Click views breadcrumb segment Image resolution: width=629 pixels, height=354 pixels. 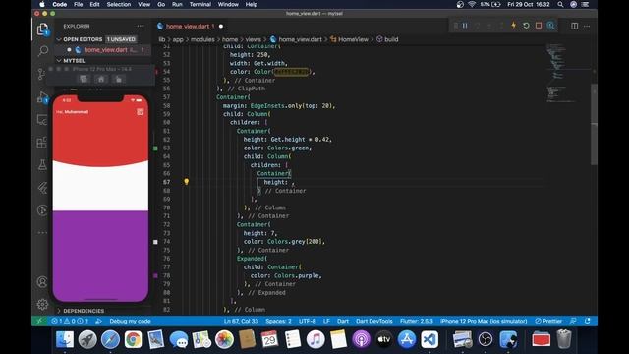pos(254,39)
